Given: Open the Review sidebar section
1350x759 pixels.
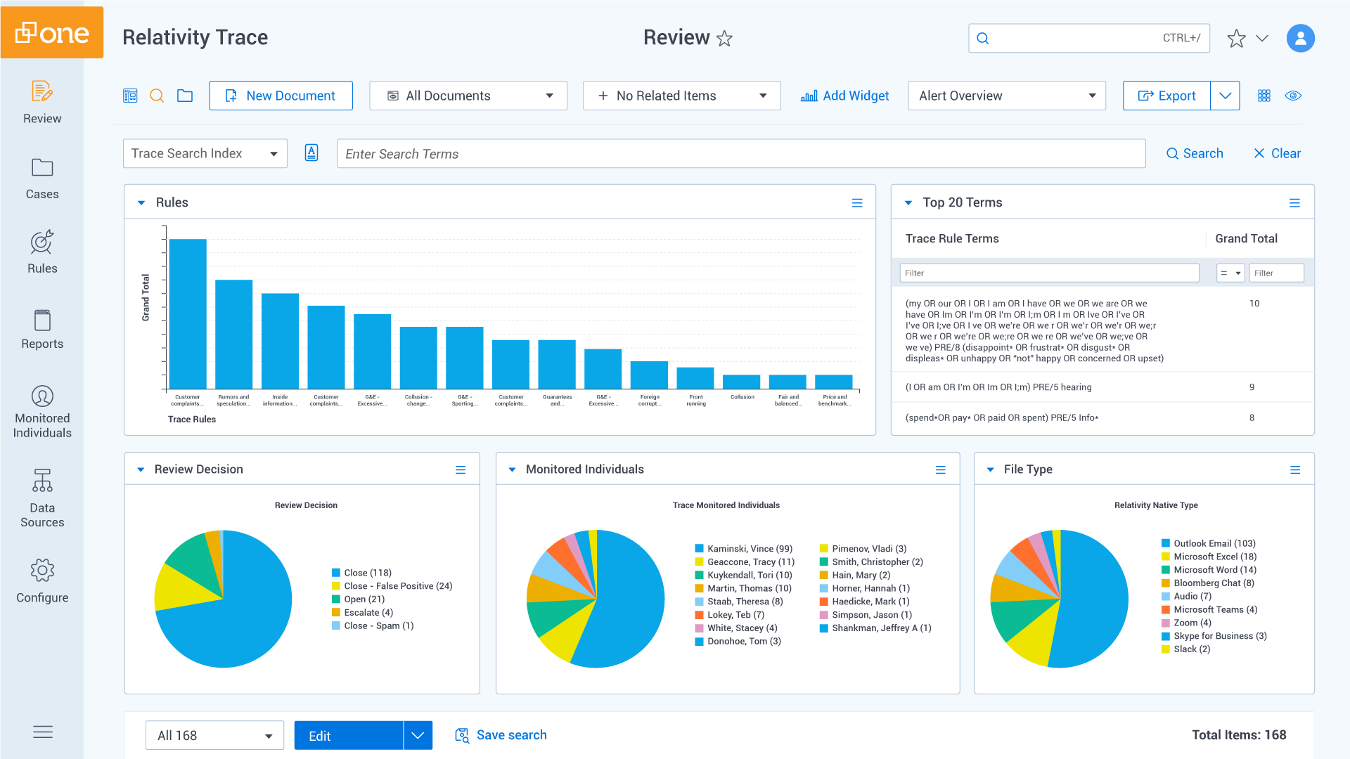Looking at the screenshot, I should click(42, 103).
